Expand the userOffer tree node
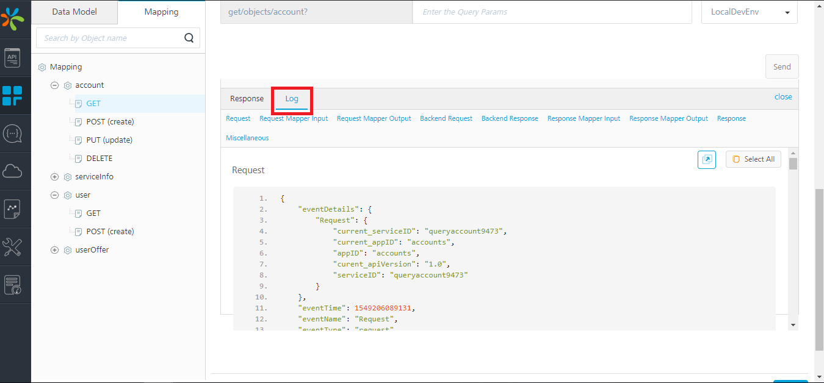This screenshot has height=383, width=824. (x=54, y=249)
